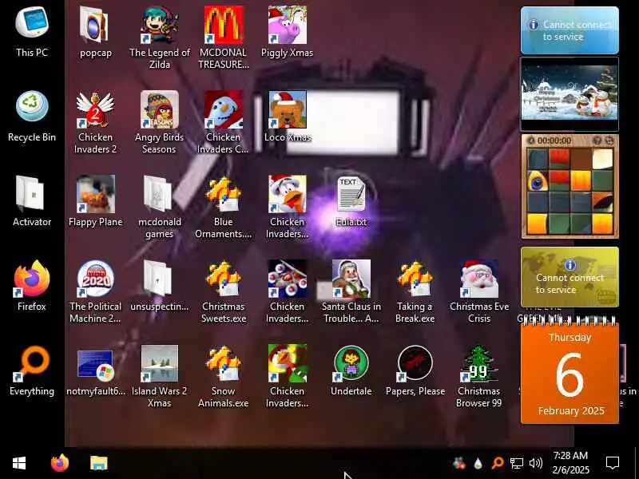Open File Explorer from the taskbar
The image size is (639, 479).
[98, 463]
